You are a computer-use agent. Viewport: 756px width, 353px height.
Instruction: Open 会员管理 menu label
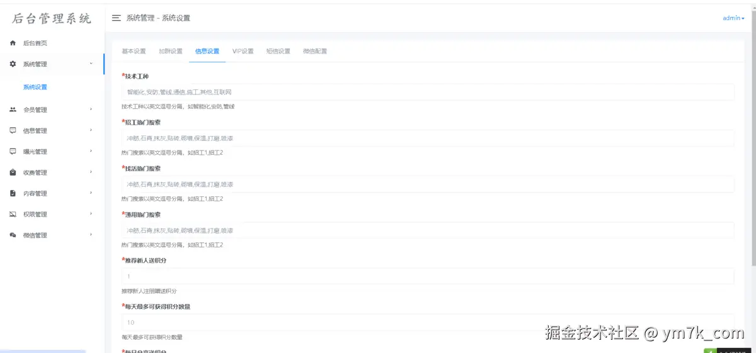click(x=35, y=110)
